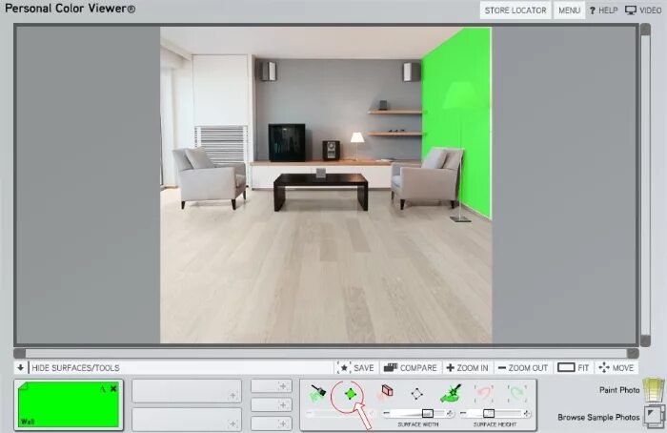Click the vertical scrollbar bottom handle
Viewport: 667px width, 433px height.
point(645,340)
